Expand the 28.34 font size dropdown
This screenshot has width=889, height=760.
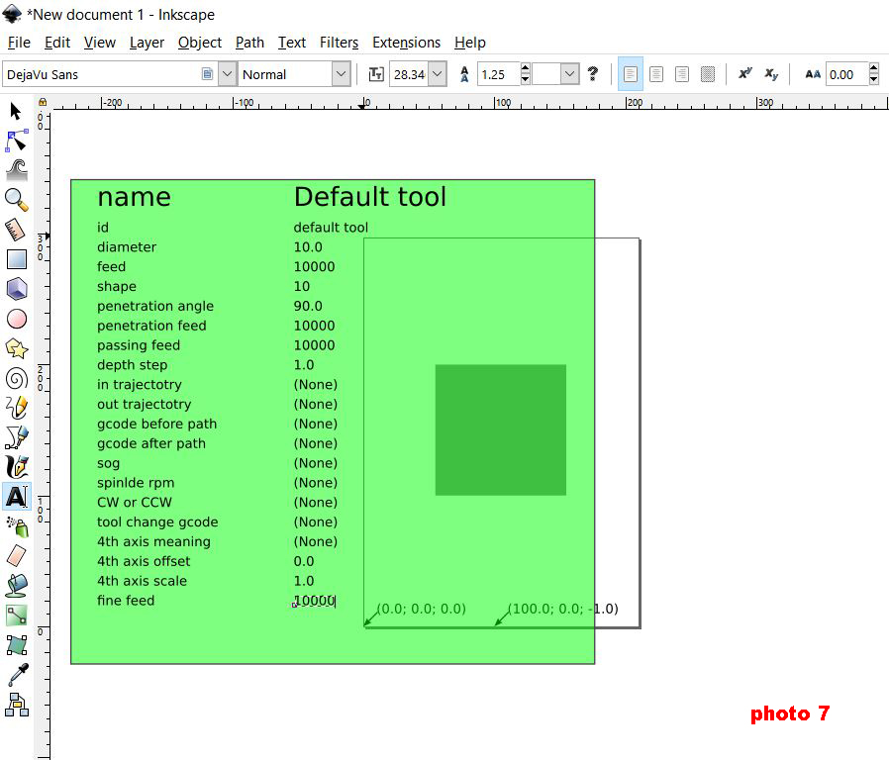point(438,74)
